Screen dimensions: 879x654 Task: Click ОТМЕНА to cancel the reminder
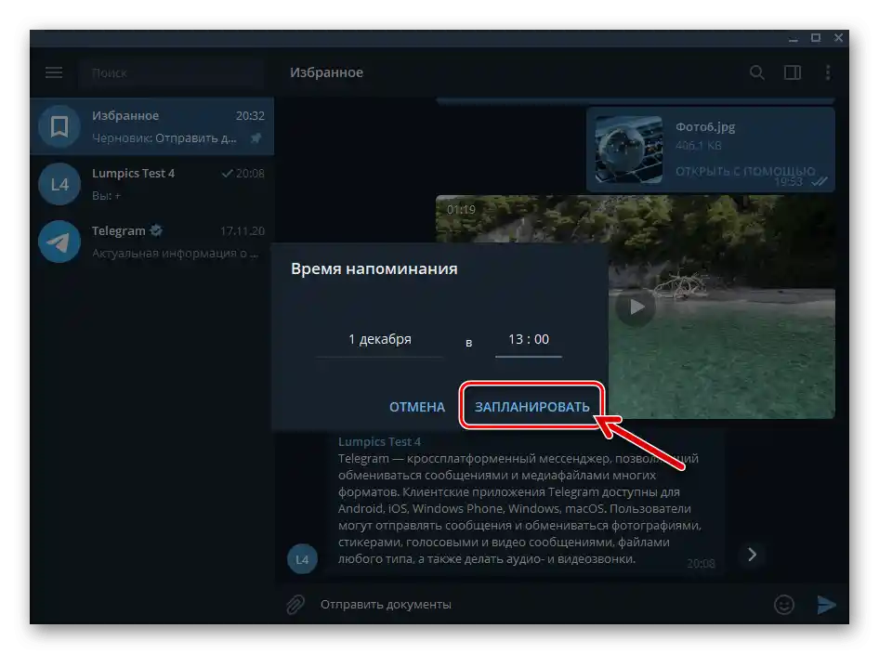[x=417, y=407]
